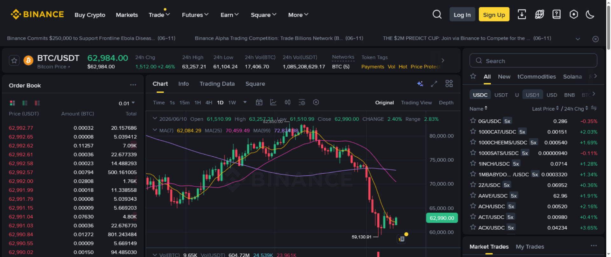Open the chart AI sparkle assistant icon
This screenshot has height=257, width=611.
(420, 84)
